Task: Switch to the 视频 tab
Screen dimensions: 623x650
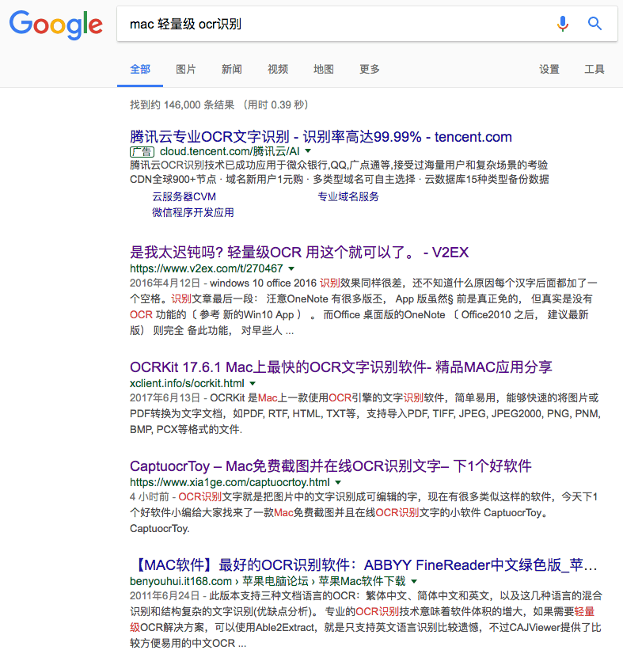Action: (x=278, y=69)
